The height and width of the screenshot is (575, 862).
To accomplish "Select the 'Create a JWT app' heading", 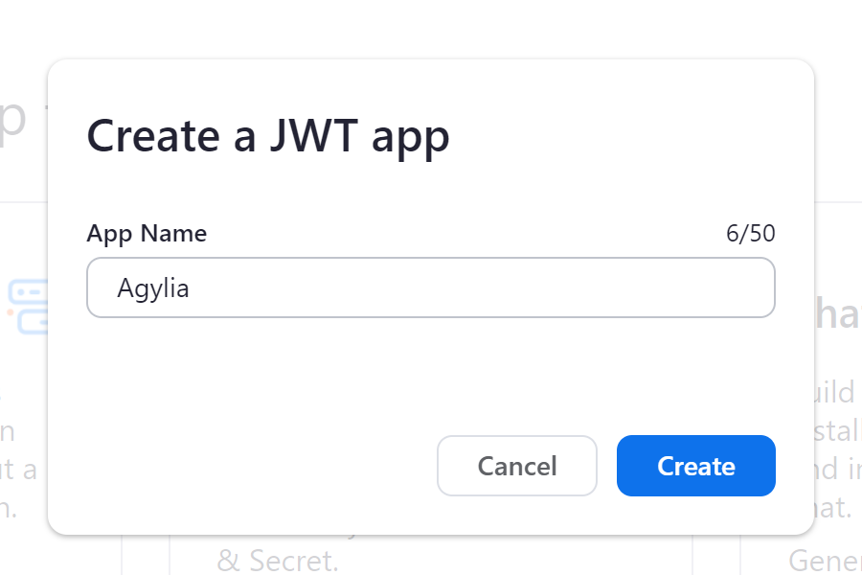I will [x=268, y=136].
